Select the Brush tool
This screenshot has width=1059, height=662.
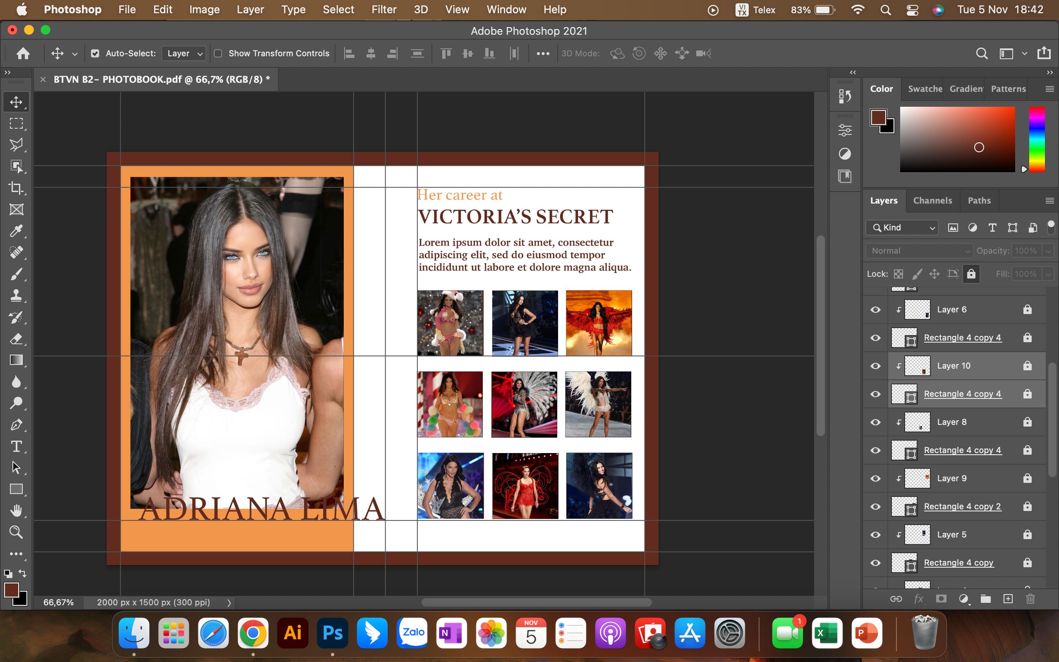16,274
